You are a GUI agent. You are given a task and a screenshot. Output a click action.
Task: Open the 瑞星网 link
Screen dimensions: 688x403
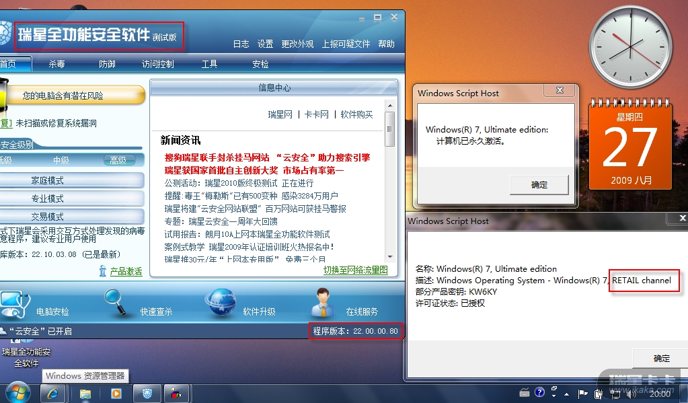pyautogui.click(x=280, y=114)
